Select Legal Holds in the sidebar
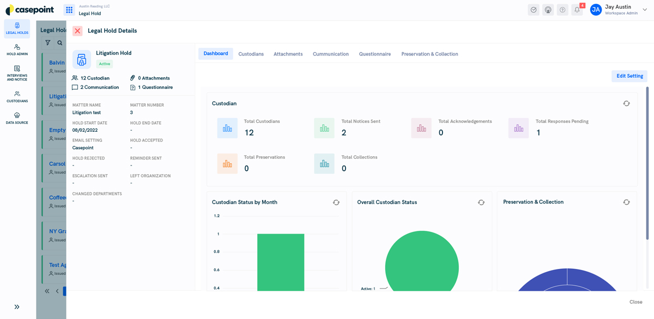The image size is (654, 319). tap(17, 28)
